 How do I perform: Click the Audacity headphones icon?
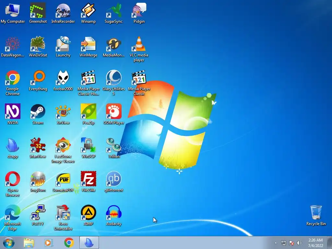pyautogui.click(x=113, y=213)
